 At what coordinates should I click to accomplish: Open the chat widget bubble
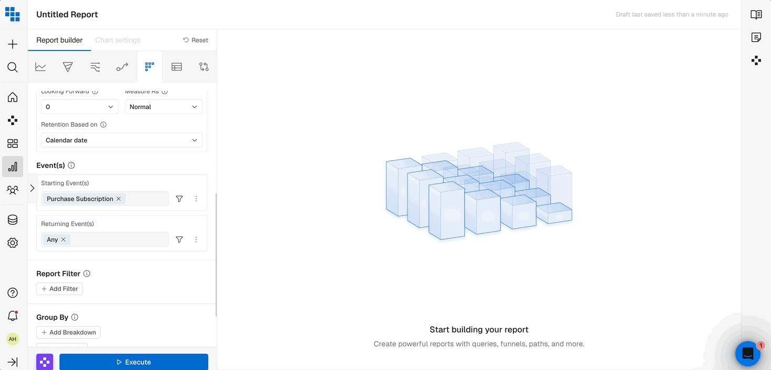(748, 354)
